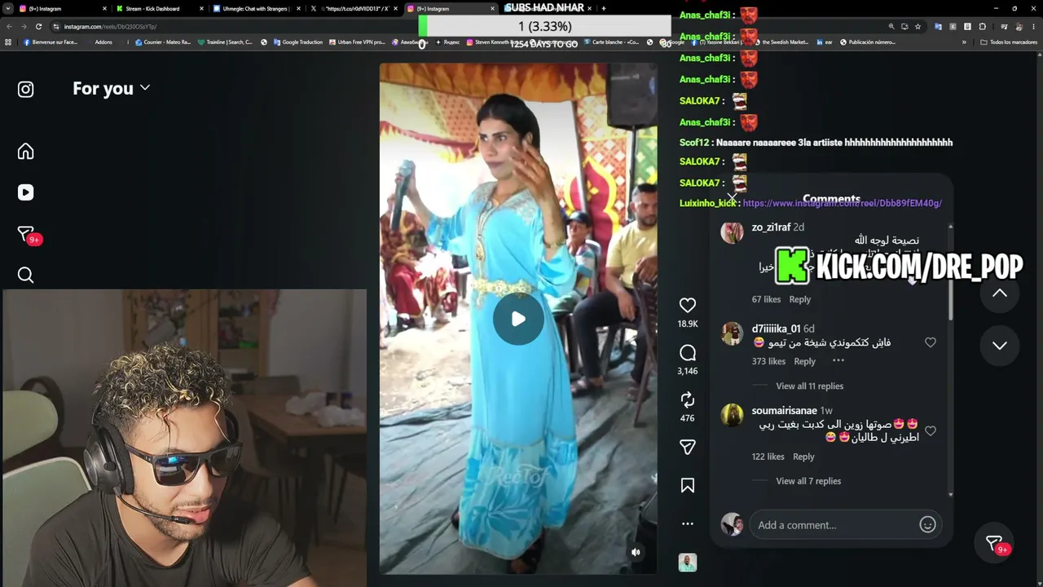Image resolution: width=1043 pixels, height=587 pixels.
Task: Like d7iiiiika_01's comment
Action: coord(931,342)
